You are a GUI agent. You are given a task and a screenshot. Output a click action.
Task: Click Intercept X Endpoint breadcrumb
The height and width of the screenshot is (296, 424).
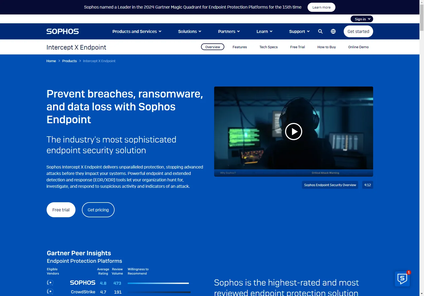99,61
